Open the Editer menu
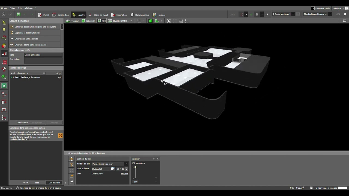Viewport: 349px width, 196px height. 12,8
